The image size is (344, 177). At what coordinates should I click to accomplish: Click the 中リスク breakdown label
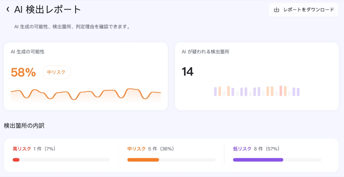tap(136, 149)
